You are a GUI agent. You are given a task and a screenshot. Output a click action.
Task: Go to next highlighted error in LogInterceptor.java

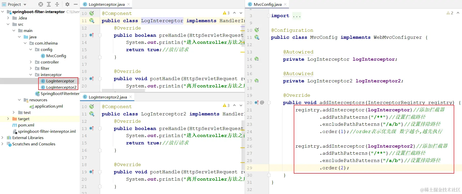(x=241, y=13)
